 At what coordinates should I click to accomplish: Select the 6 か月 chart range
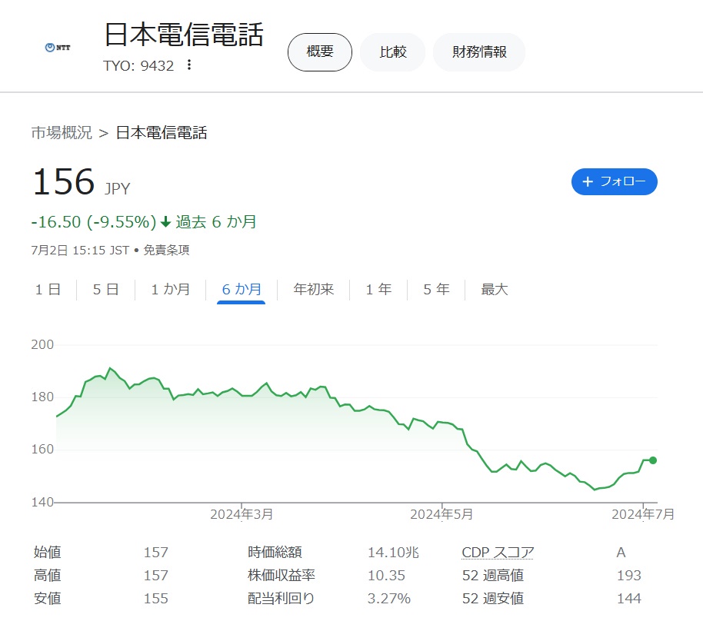point(242,290)
